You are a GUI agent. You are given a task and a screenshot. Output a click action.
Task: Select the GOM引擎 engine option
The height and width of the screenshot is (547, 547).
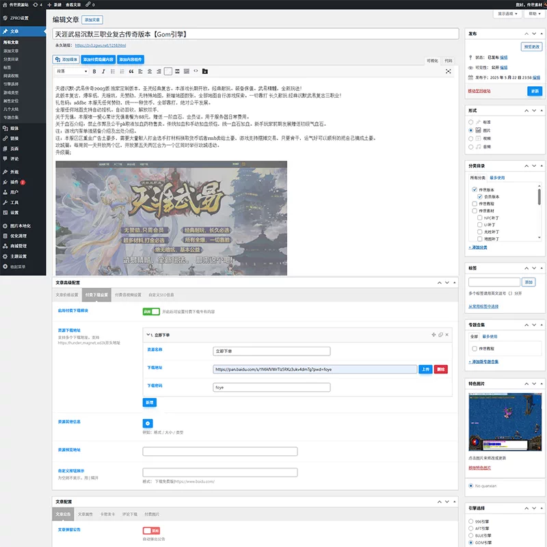[x=470, y=542]
